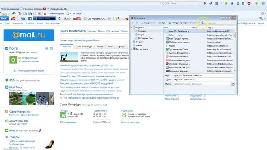Click the ICQ link in sidebar
The width and height of the screenshot is (267, 150).
click(12, 80)
